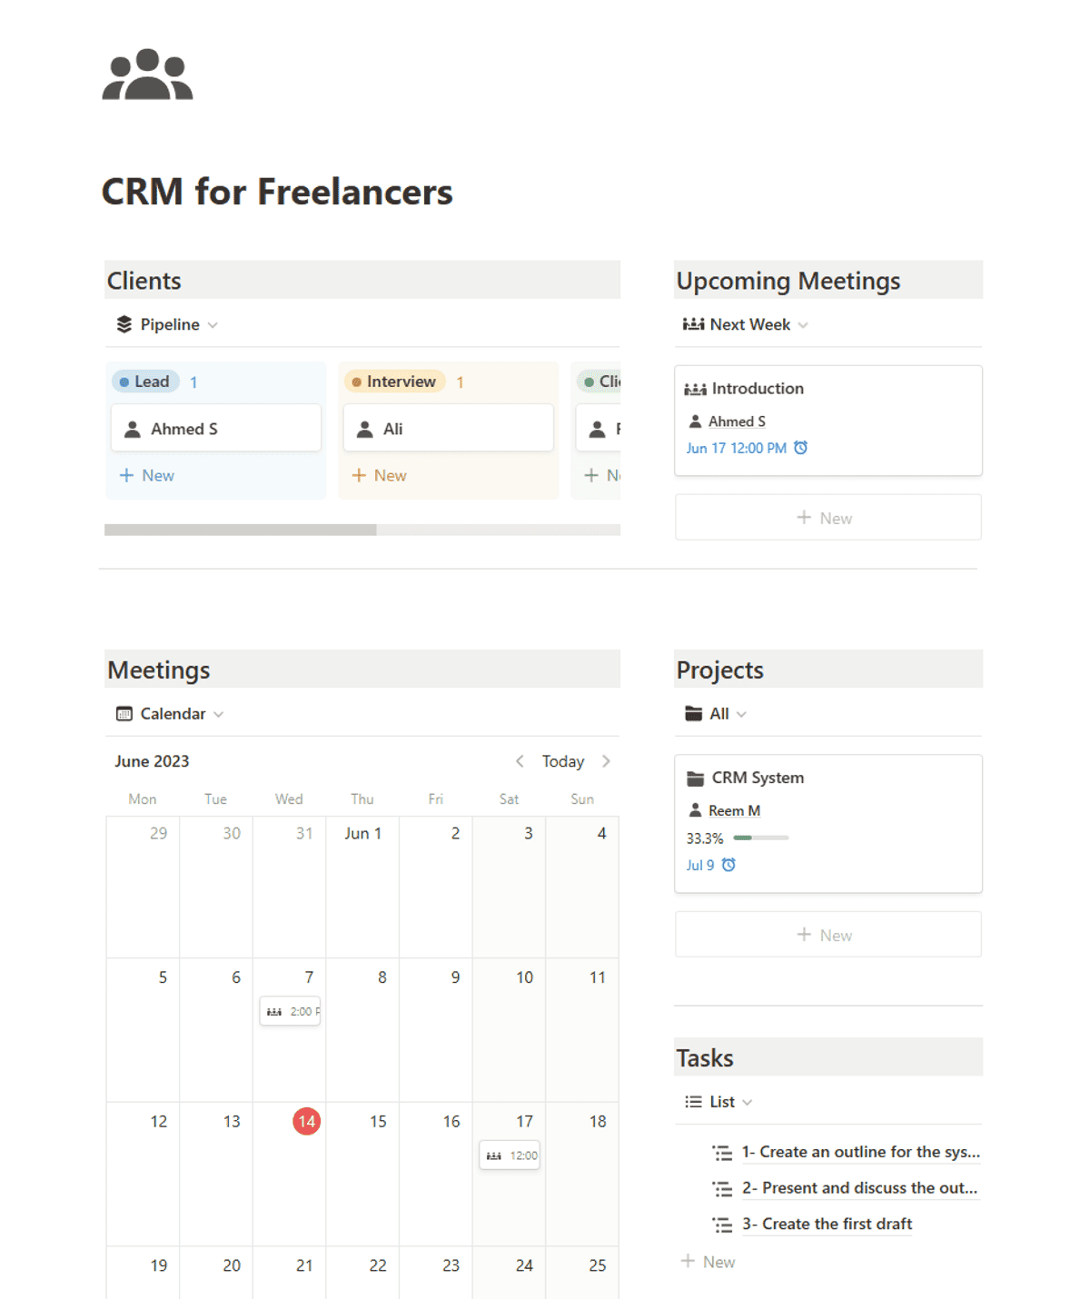Expand the All dropdown under Projects
Screen dimensions: 1090x1299
point(720,713)
